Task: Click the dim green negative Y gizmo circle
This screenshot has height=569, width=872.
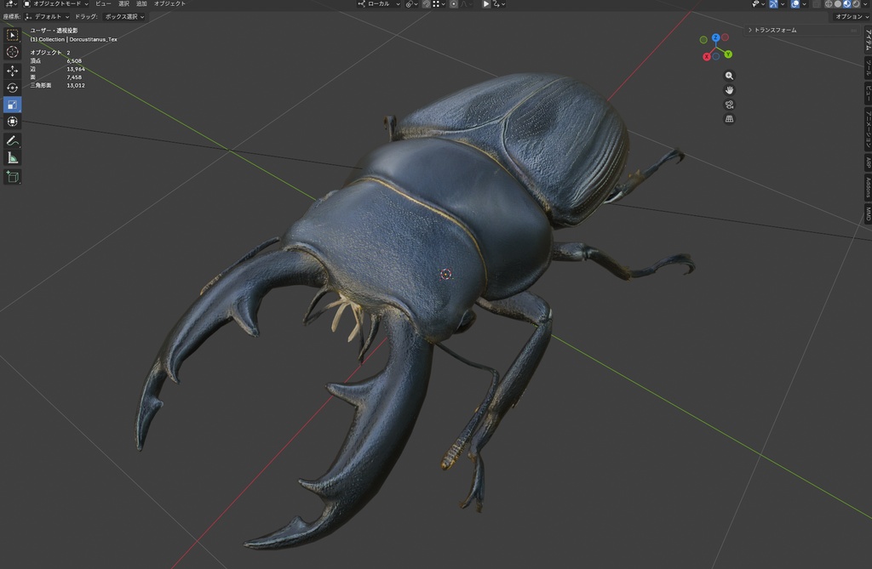Action: click(703, 40)
